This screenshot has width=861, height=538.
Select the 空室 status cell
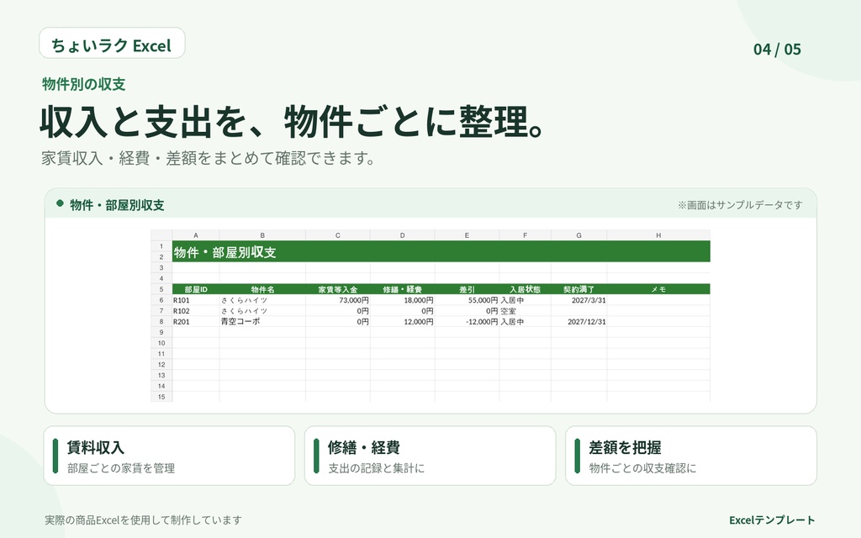click(x=525, y=311)
